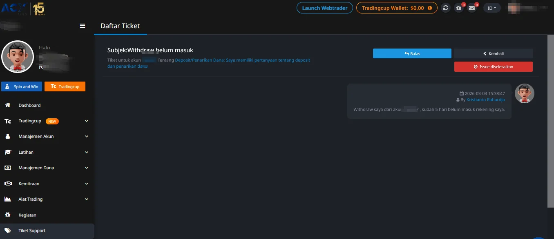Click the Balas reply button
The width and height of the screenshot is (554, 239).
(412, 53)
